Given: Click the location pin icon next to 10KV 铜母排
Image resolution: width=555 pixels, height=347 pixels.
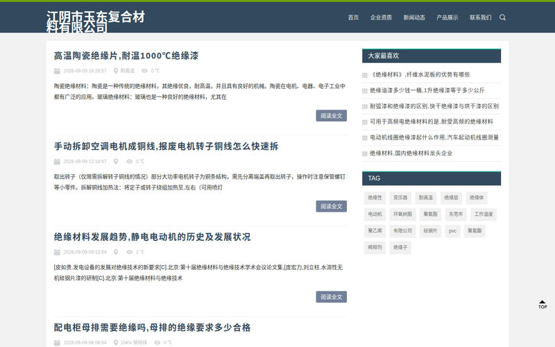Looking at the screenshot, I should tap(116, 343).
